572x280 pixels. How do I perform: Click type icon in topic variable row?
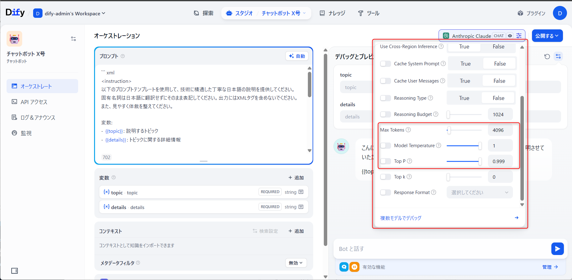point(301,192)
